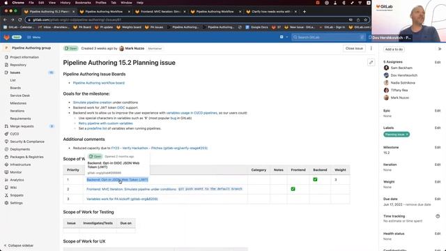This screenshot has width=446, height=251.
Task: Edit the Assignees section
Action: 438,62
